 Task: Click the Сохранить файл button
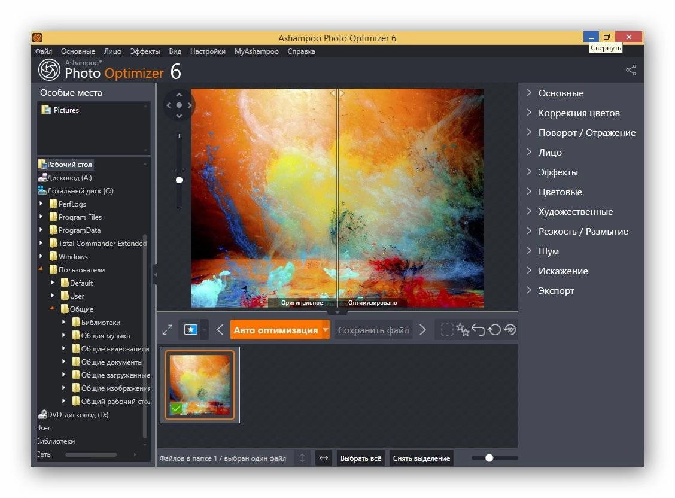(373, 330)
